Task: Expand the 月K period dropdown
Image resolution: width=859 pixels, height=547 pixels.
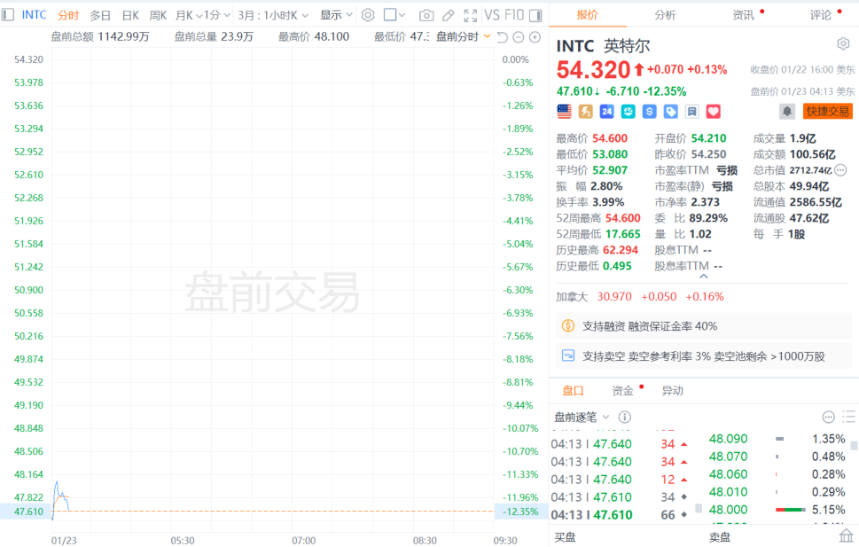Action: point(187,15)
